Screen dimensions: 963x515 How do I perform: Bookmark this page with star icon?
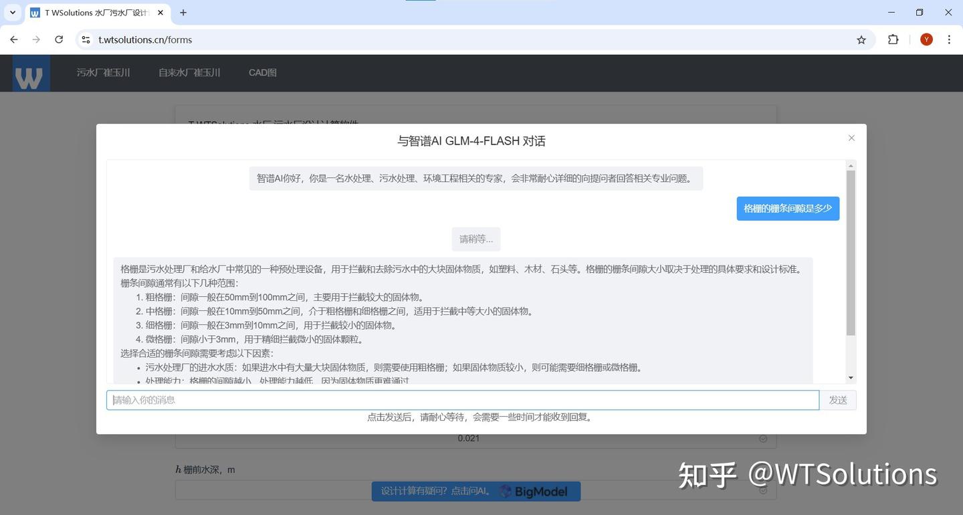tap(861, 39)
